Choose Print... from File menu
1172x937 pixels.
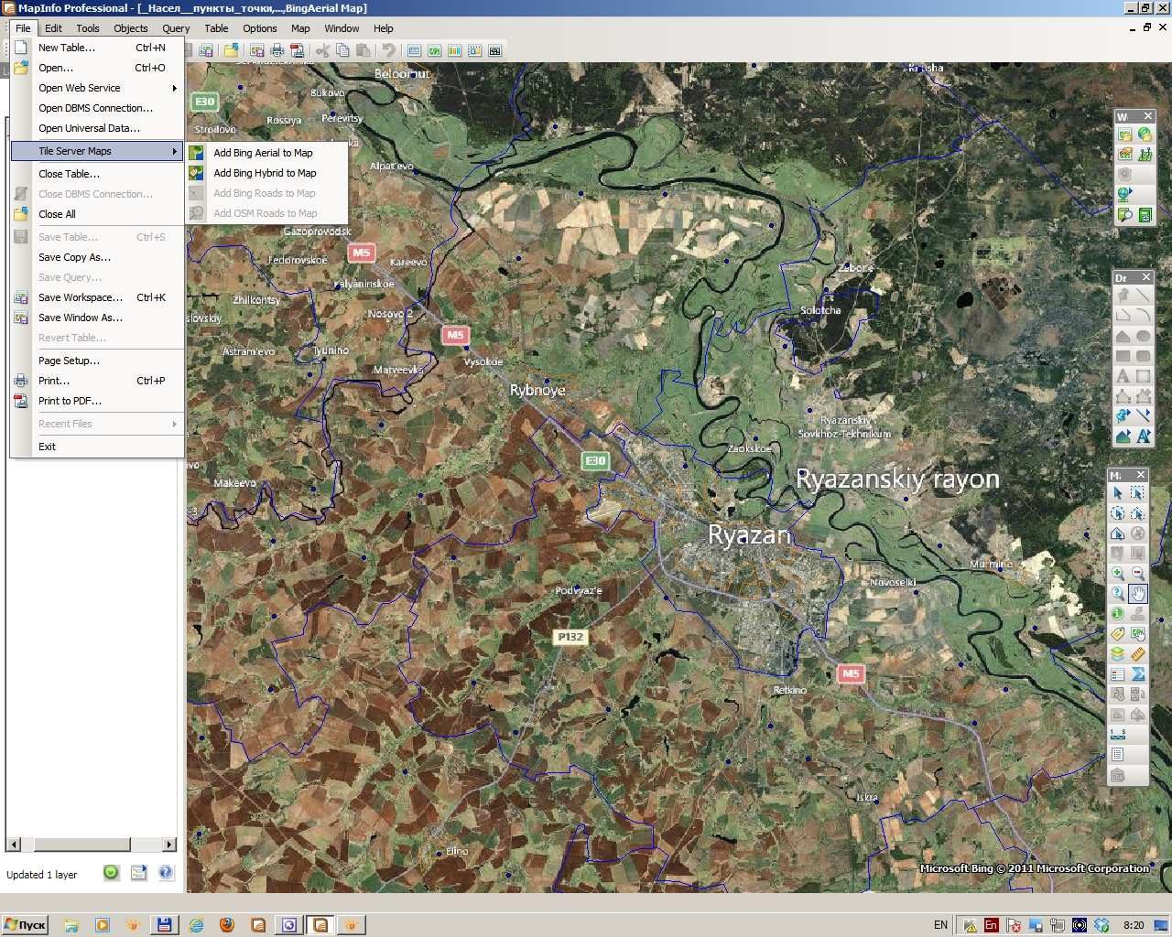point(97,381)
